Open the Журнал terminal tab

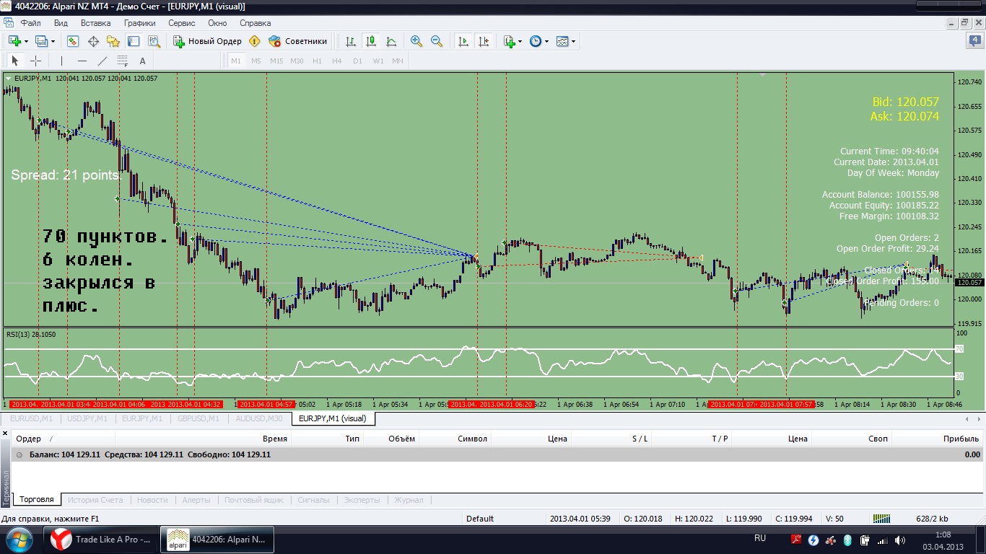[409, 499]
